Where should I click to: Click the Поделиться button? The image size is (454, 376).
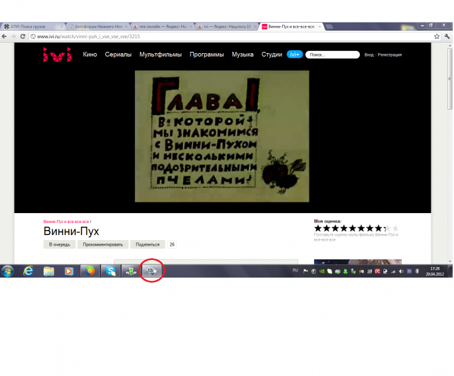point(147,244)
